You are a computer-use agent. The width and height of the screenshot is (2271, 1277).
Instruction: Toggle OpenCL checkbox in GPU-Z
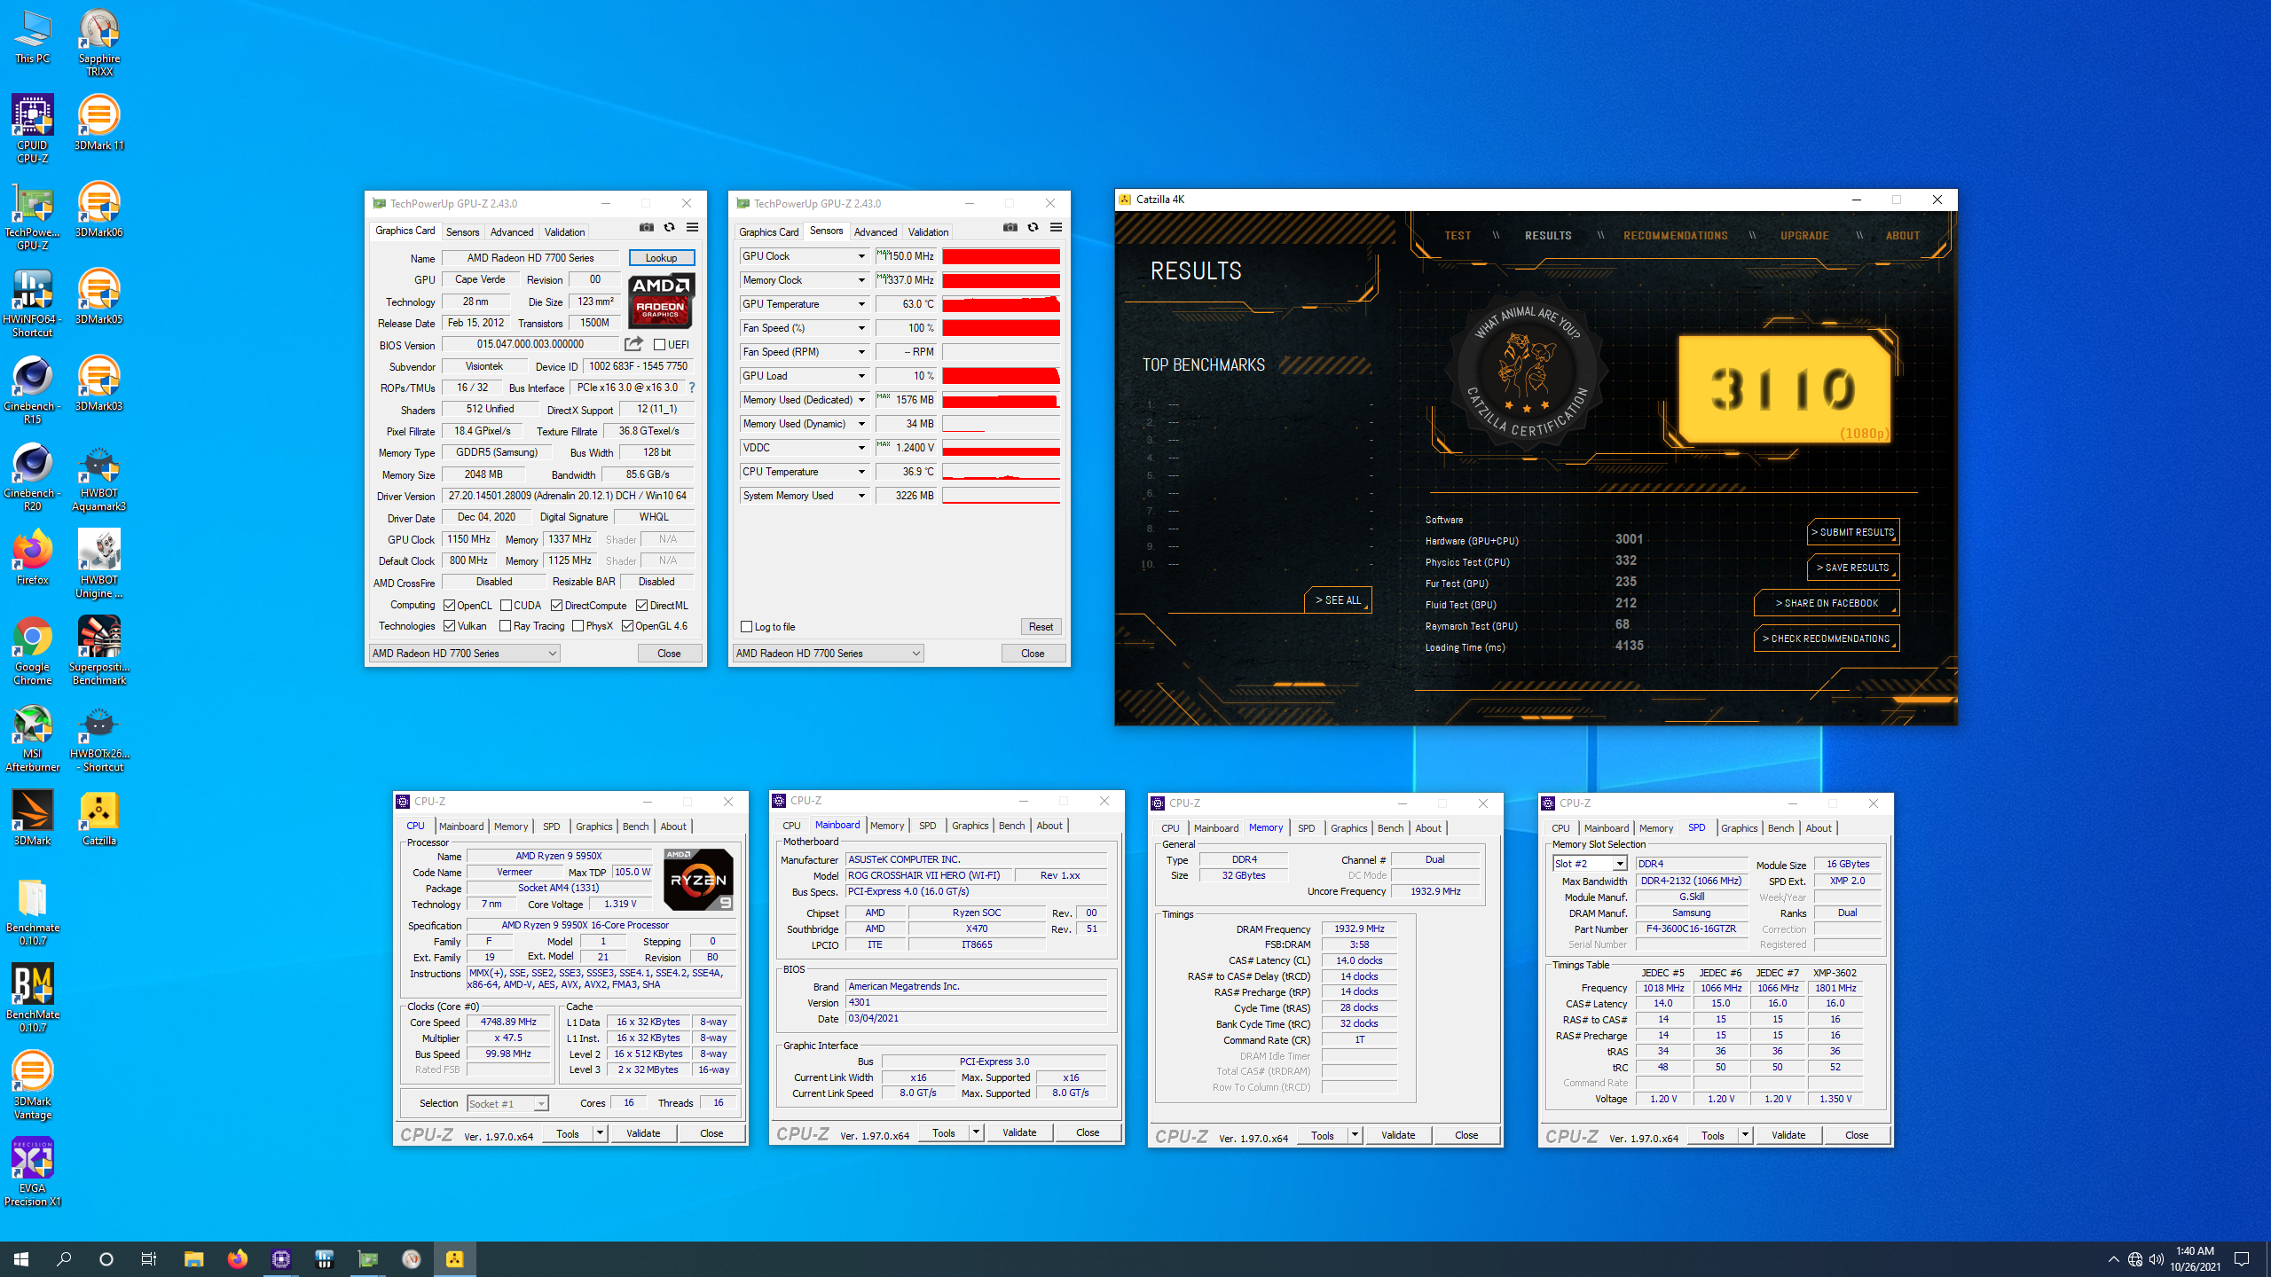pos(450,606)
